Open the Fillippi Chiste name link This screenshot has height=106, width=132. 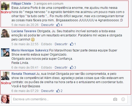click(21, 4)
